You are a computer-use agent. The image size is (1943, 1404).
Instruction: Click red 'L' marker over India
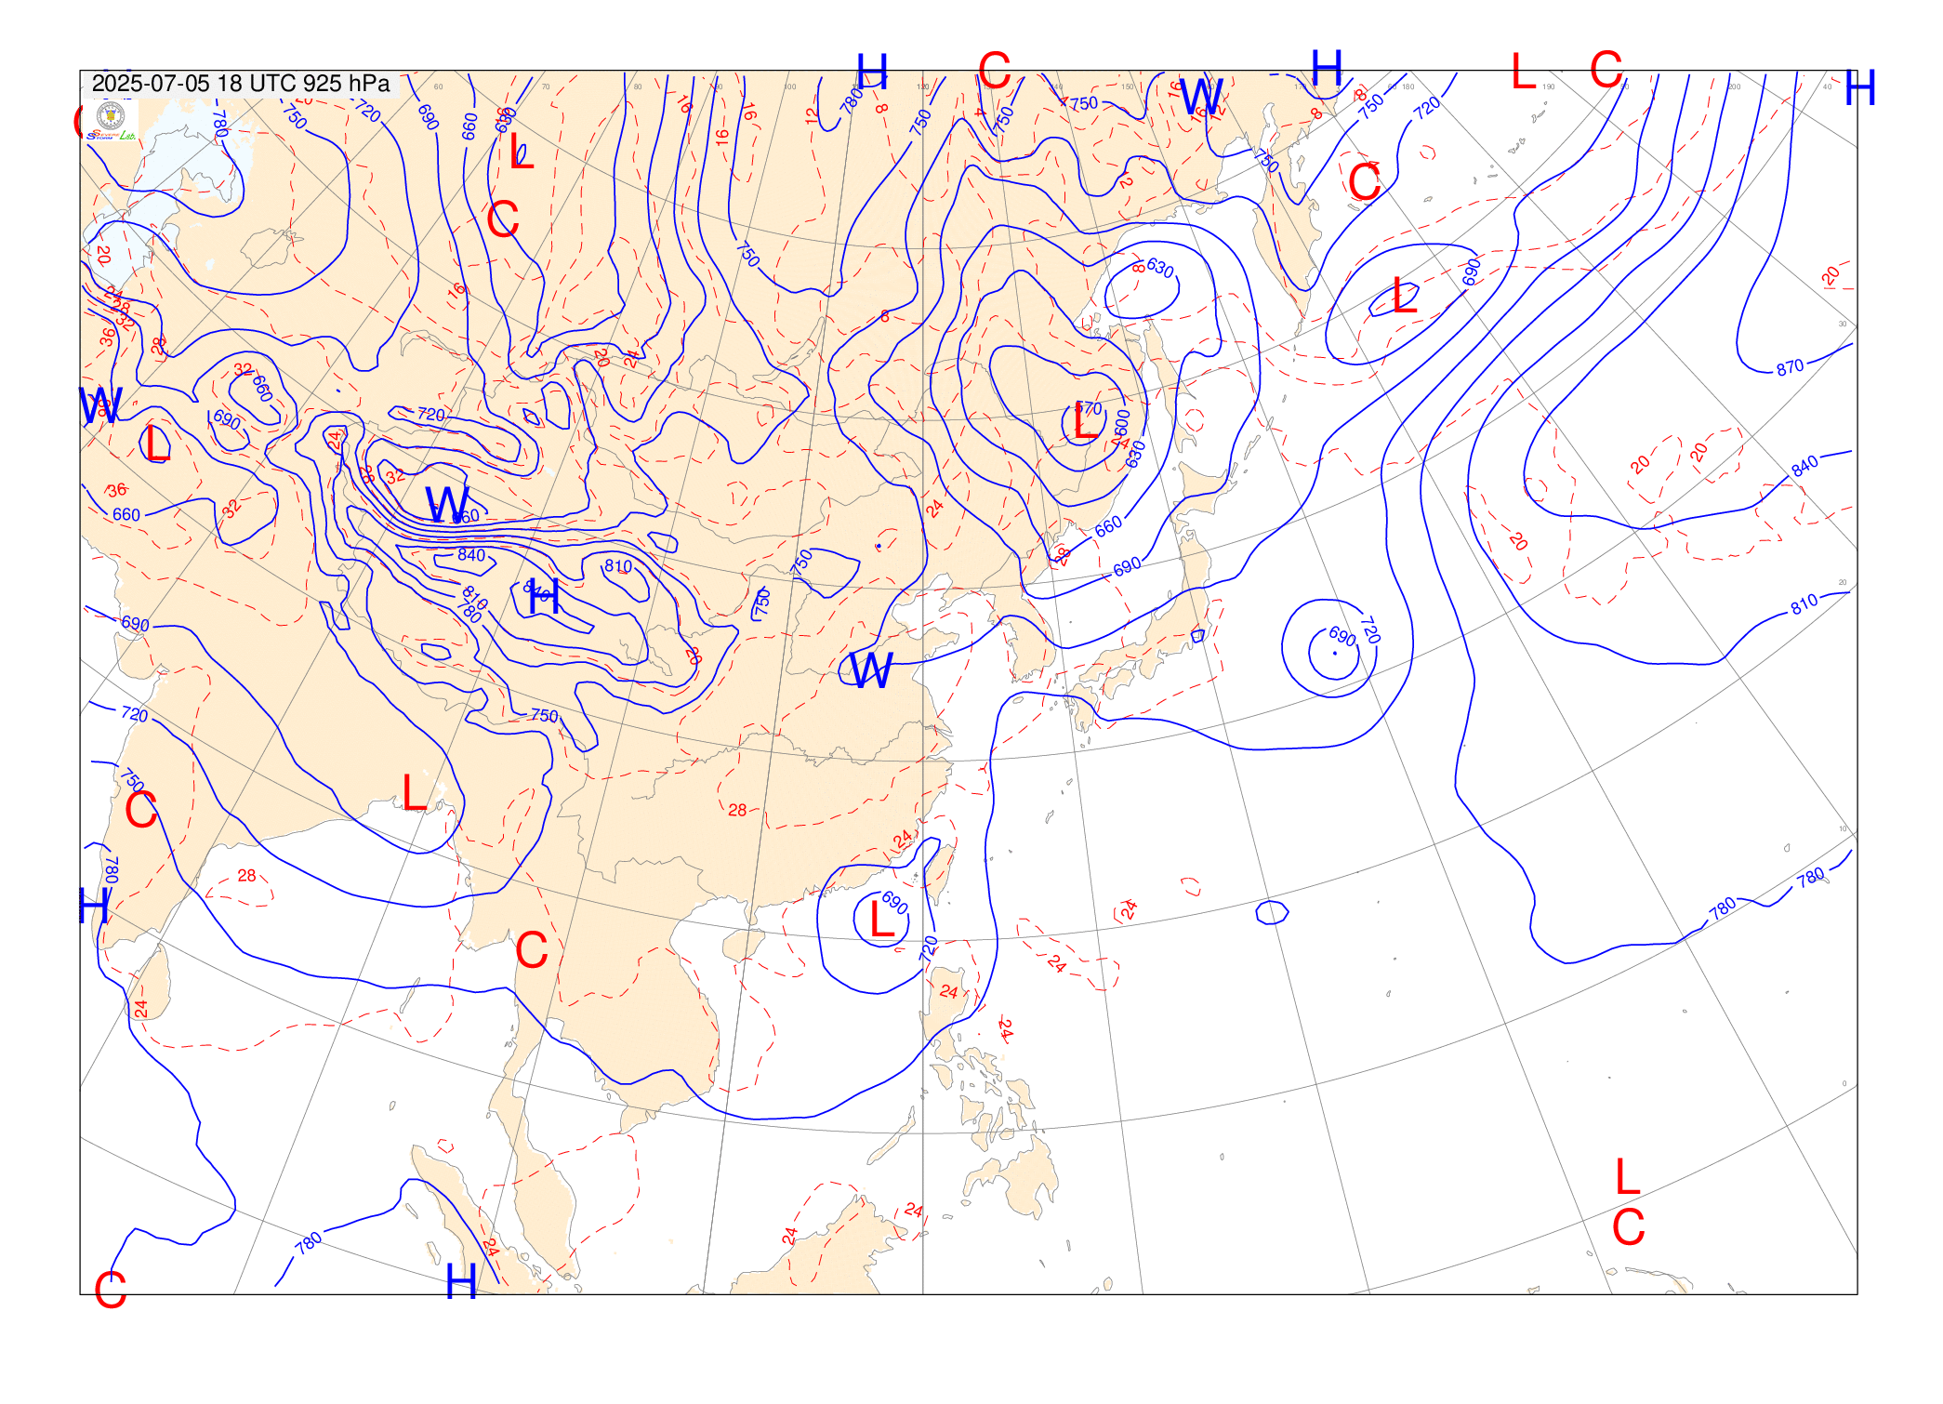(x=415, y=792)
